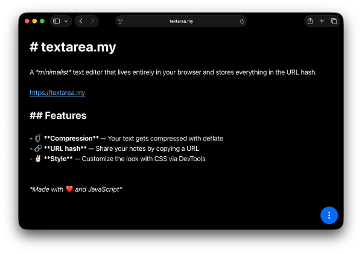Viewport: 362px width, 254px height.
Task: Open a new tab with plus button
Action: 322,21
